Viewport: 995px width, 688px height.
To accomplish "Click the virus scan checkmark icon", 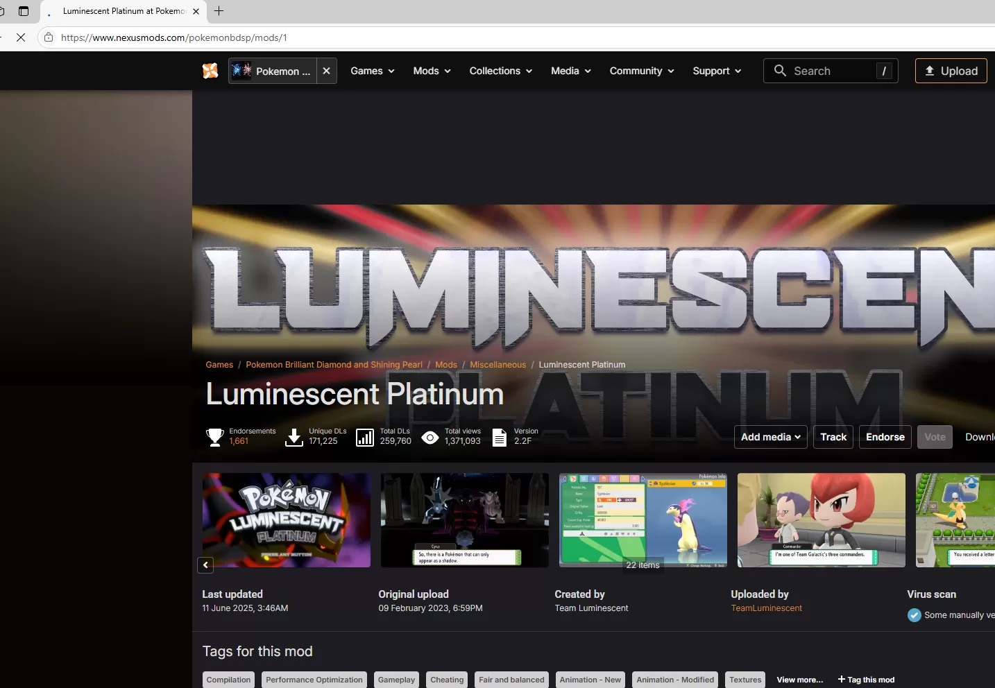I will 915,615.
